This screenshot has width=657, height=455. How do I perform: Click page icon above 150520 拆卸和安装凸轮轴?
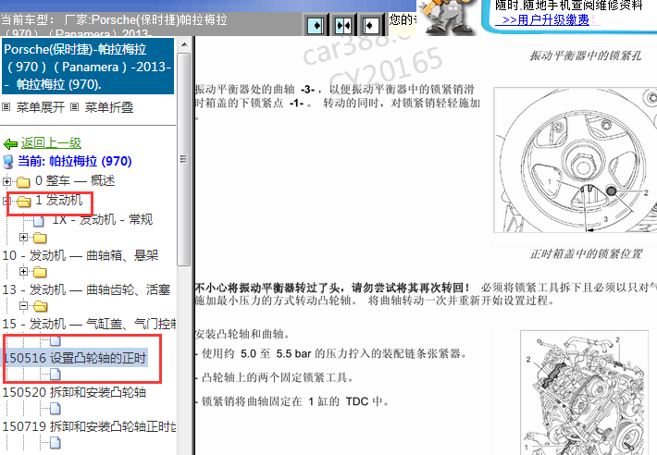(56, 375)
